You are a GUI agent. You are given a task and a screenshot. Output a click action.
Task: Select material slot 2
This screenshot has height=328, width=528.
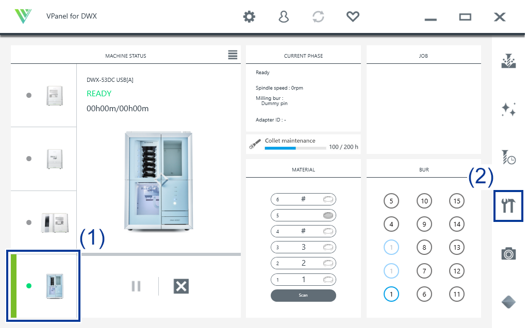point(303,263)
